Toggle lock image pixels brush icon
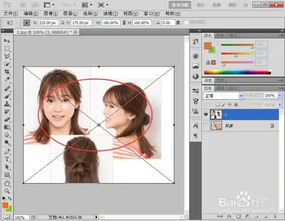Viewport: 285px width, 221px height. pos(224,104)
